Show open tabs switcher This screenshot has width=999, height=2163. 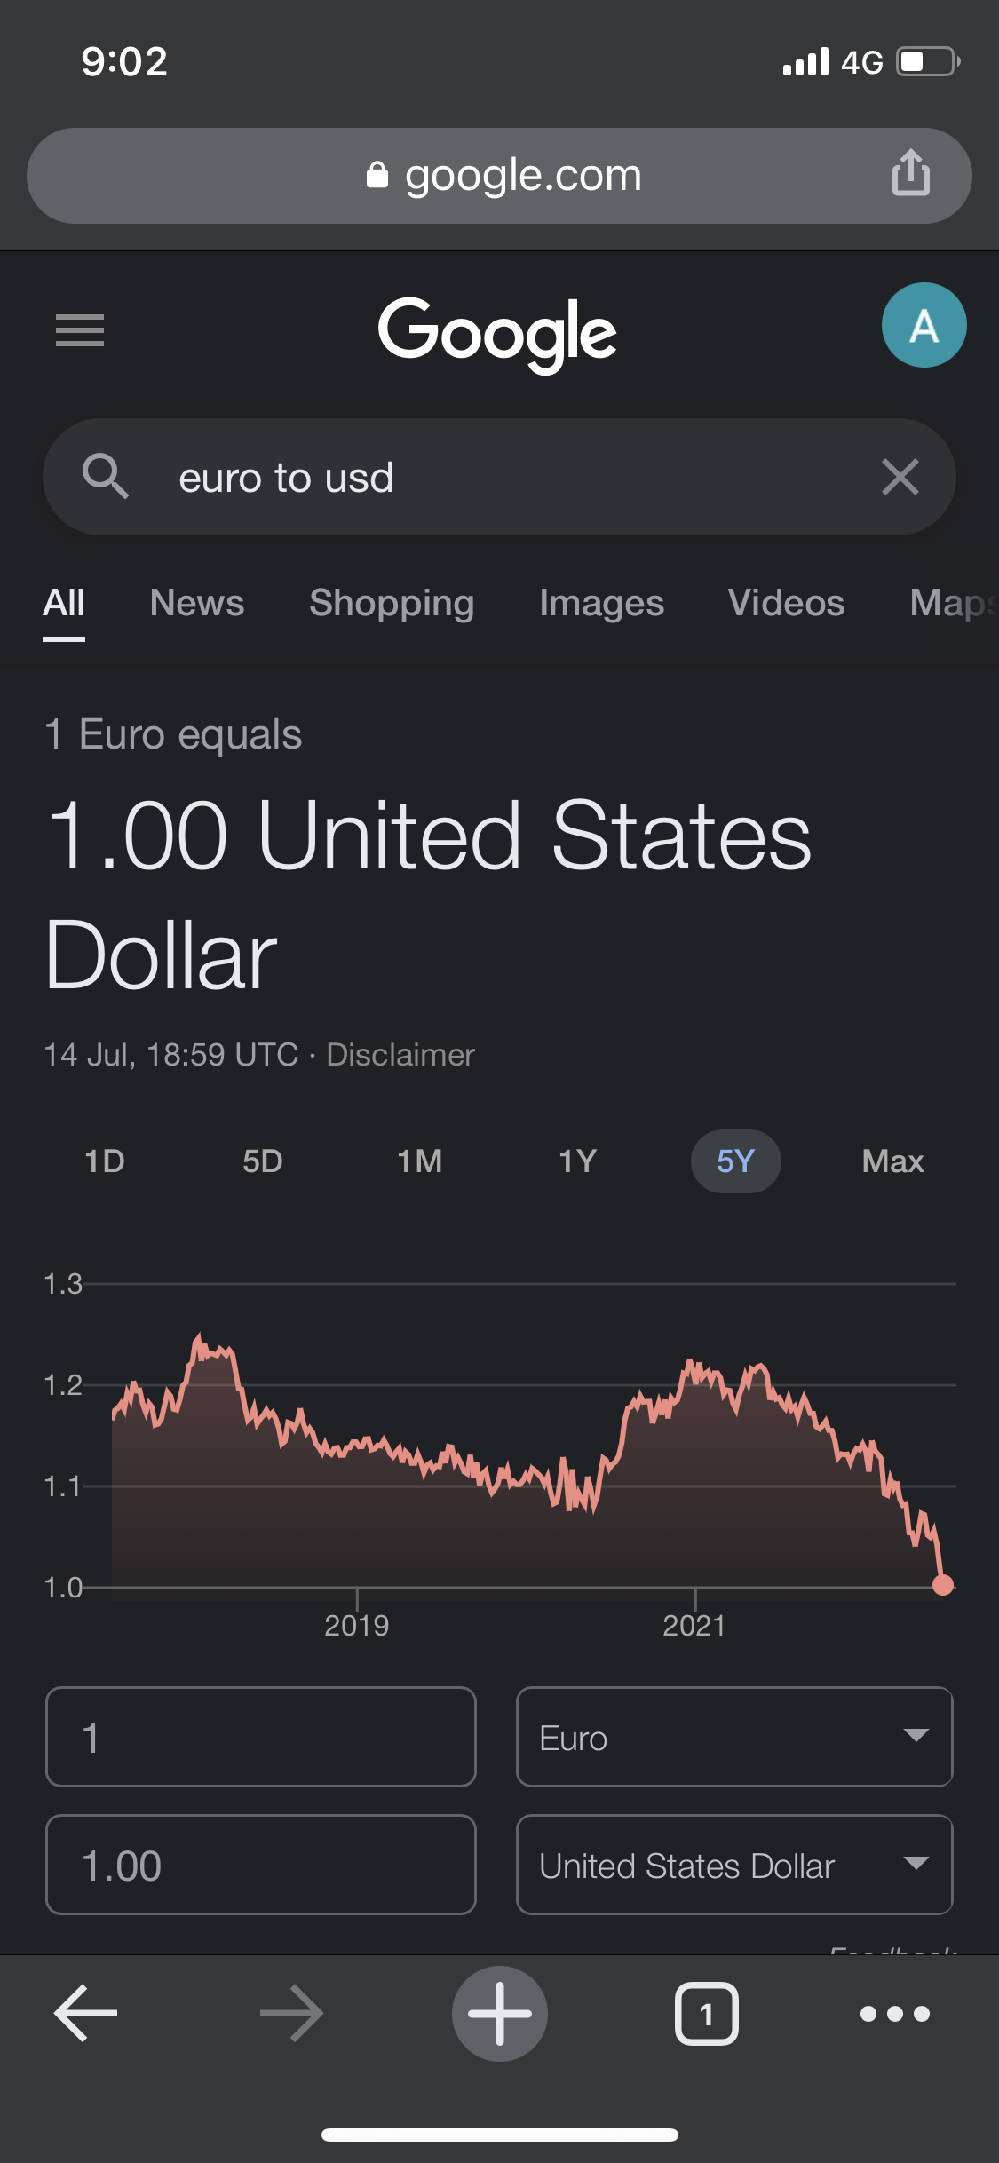(x=706, y=2013)
